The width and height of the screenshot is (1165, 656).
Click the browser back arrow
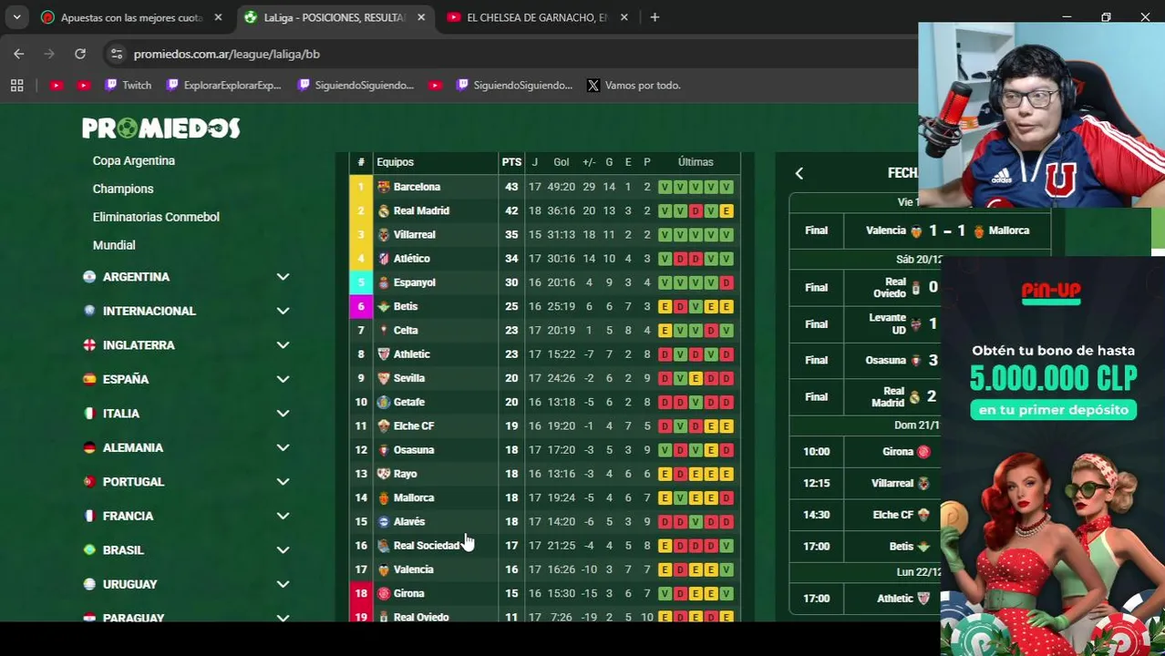click(19, 54)
